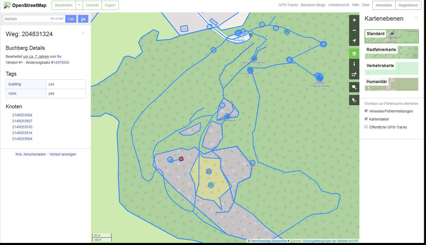Viewport: 426px width, 245px height.
Task: Click the Anmelden button
Action: pyautogui.click(x=384, y=5)
